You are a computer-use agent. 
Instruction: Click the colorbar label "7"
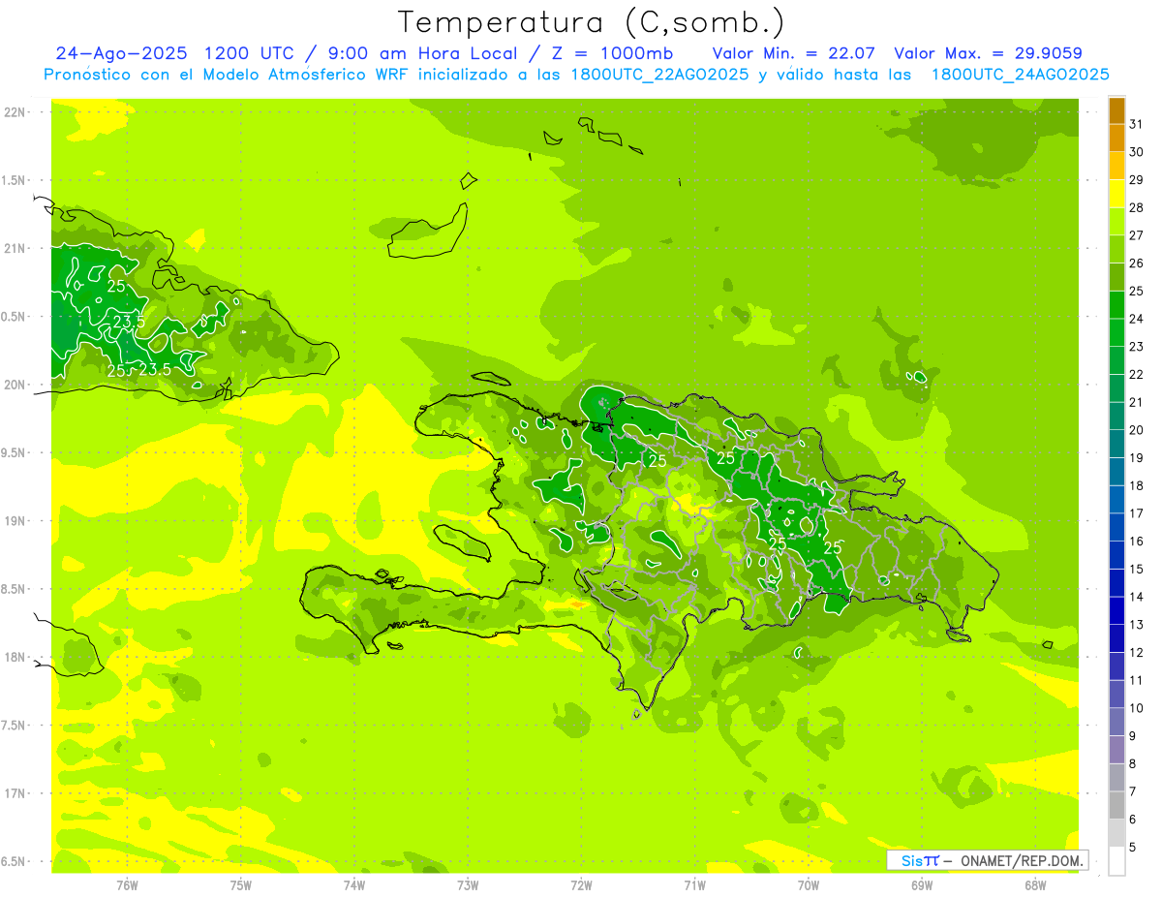pyautogui.click(x=1133, y=791)
